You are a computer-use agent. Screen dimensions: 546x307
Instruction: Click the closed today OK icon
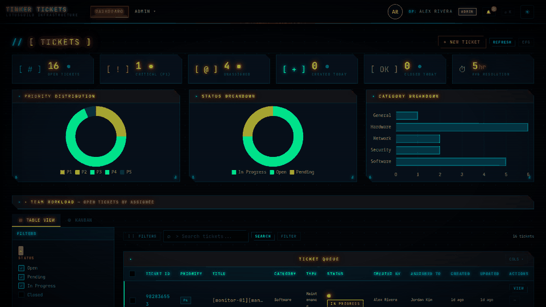[384, 69]
